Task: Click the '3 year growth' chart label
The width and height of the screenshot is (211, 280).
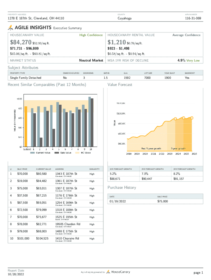Action: [178, 148]
